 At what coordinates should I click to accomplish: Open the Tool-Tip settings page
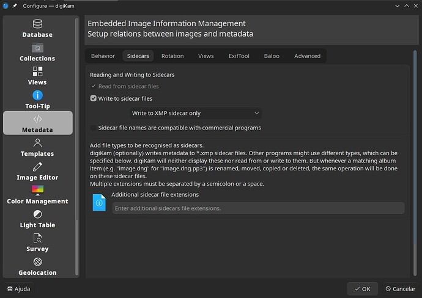[x=37, y=100]
